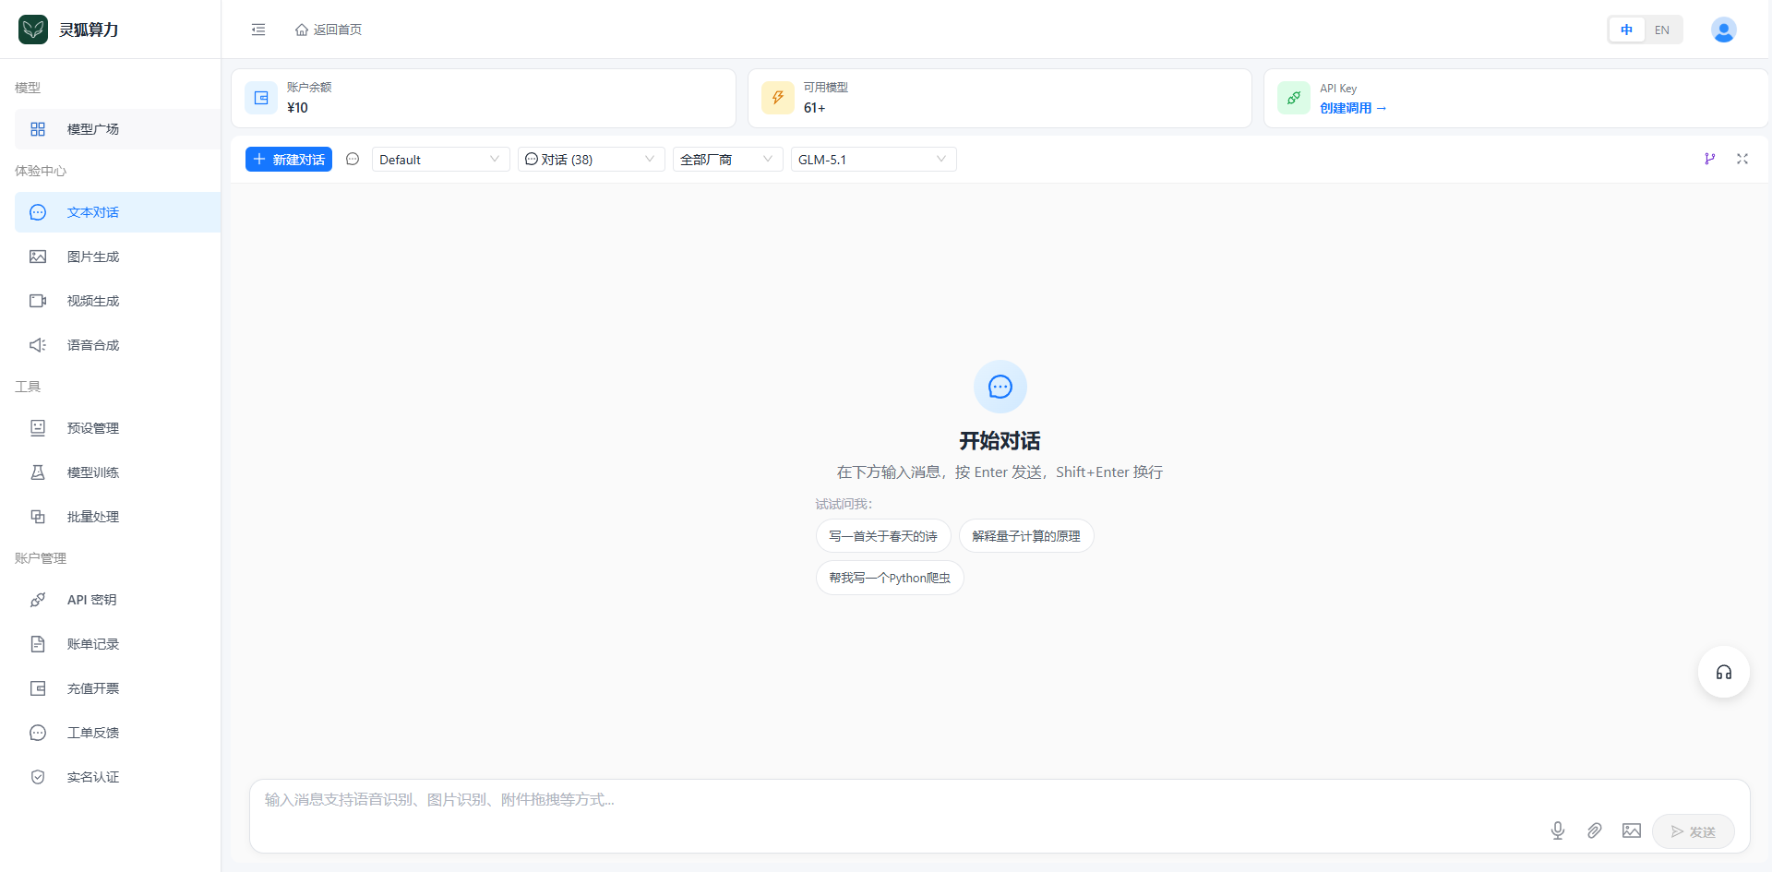The width and height of the screenshot is (1772, 872).
Task: Open the 全部厂商 vendor dropdown
Action: click(727, 160)
